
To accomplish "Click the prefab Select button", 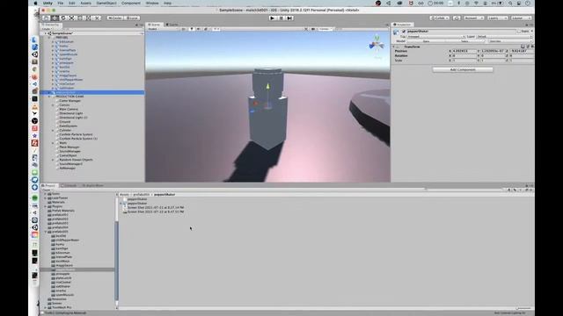I will point(464,41).
